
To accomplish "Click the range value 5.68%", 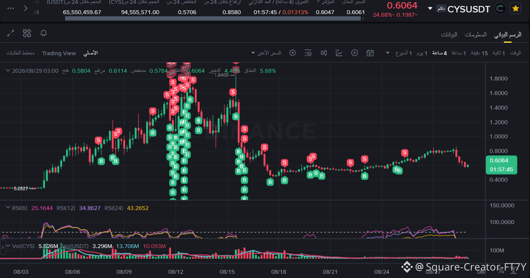I will (268, 71).
